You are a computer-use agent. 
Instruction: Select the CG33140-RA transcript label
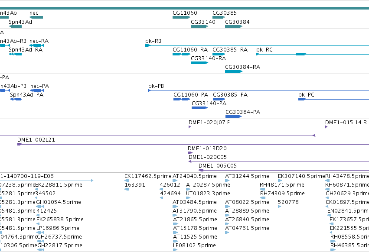coord(208,58)
